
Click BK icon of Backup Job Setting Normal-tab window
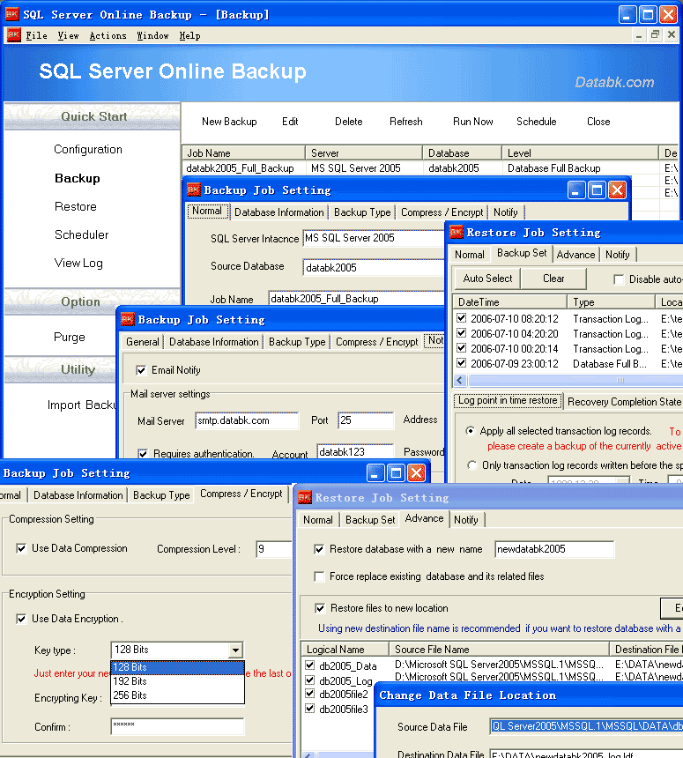point(193,189)
